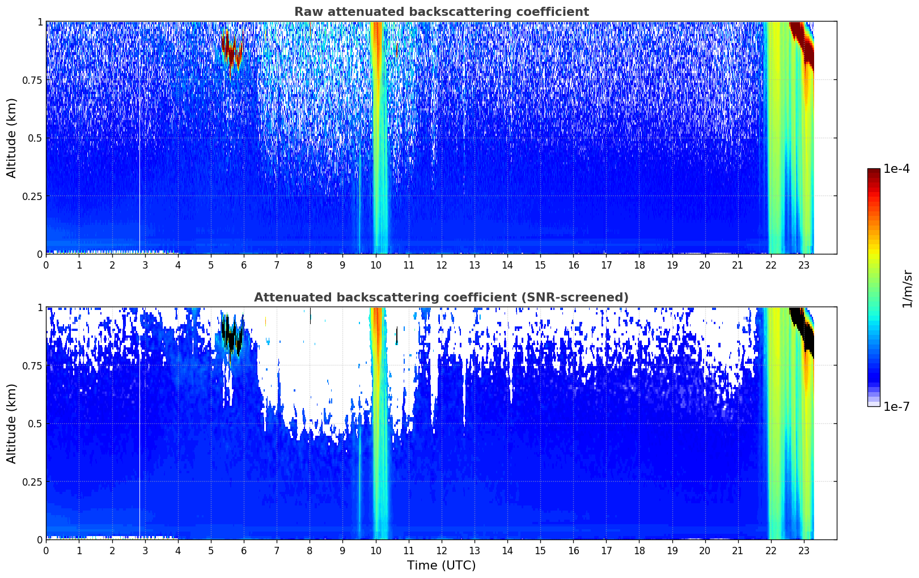Click x-axis tick '21' under the raw plot

click(x=738, y=265)
